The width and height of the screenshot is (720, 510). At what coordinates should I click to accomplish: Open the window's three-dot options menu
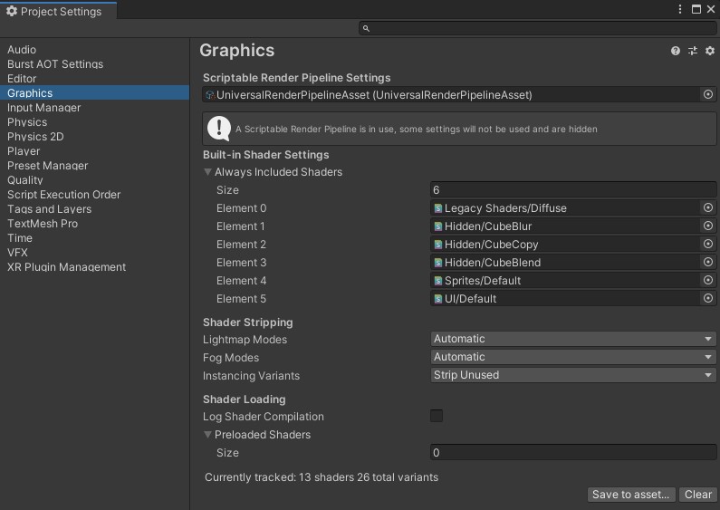click(x=680, y=9)
